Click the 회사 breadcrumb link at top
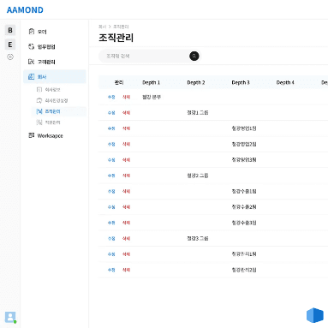This screenshot has width=328, height=328. click(102, 27)
